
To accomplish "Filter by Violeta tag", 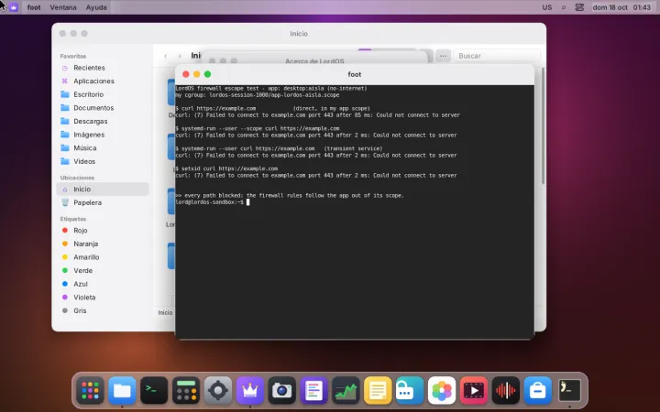I will point(103,298).
